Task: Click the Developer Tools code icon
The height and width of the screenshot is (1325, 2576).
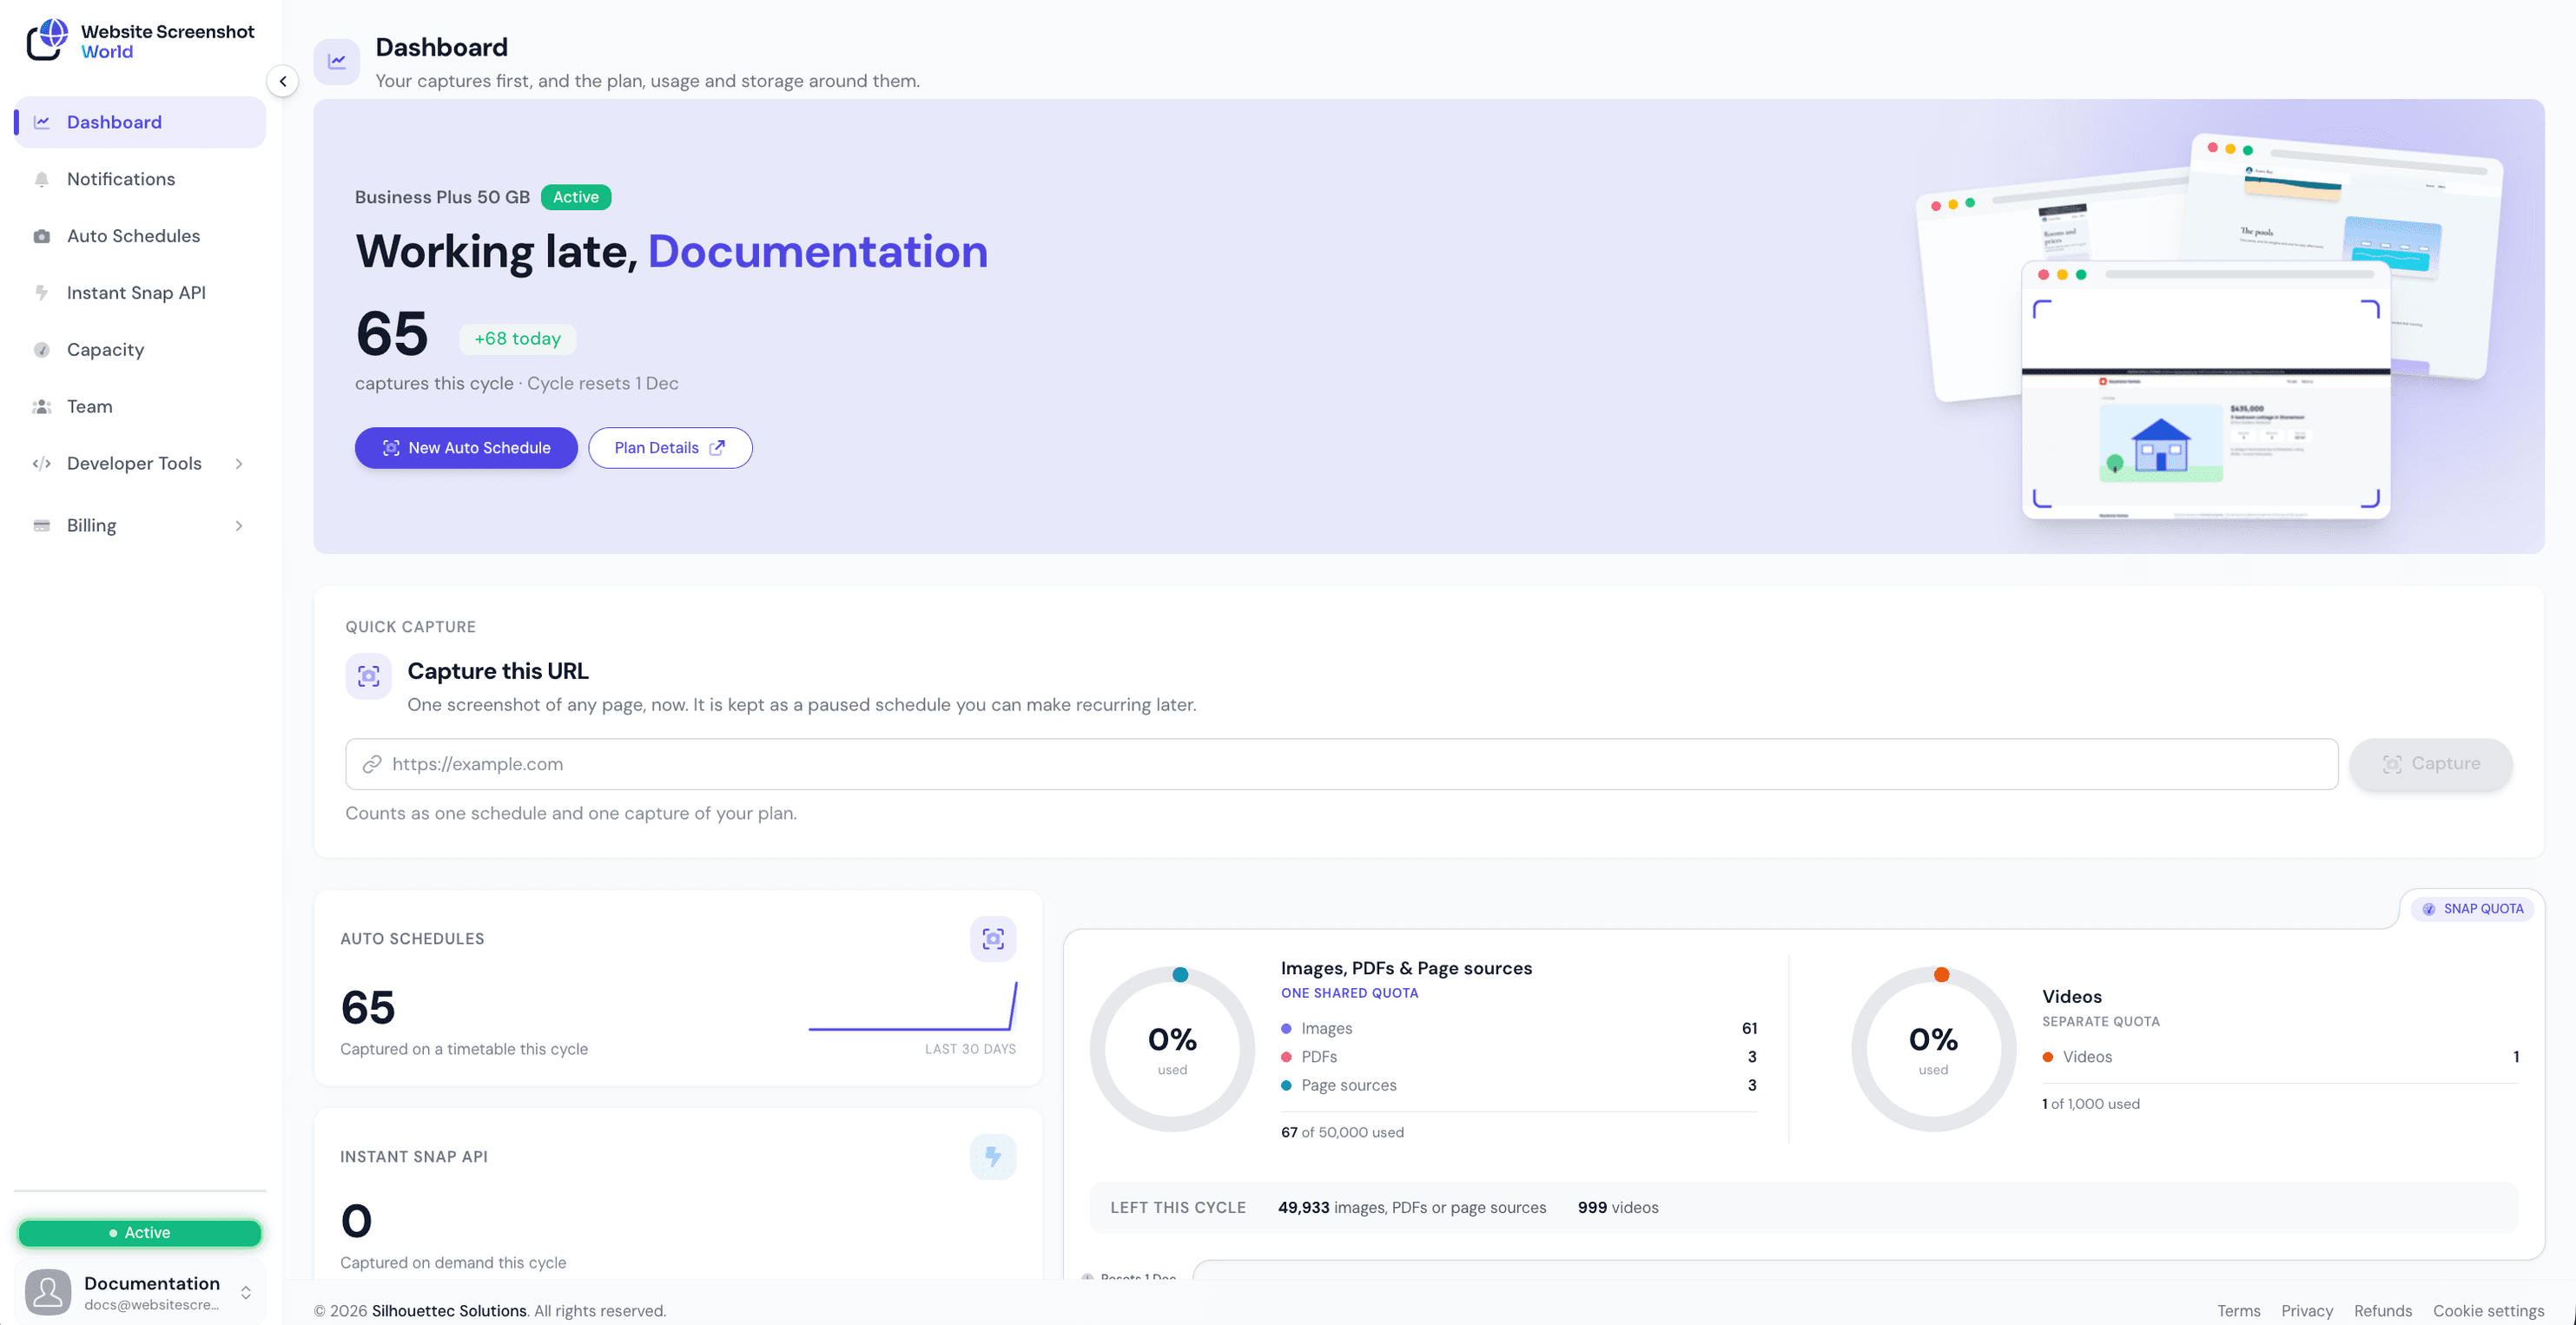Action: click(x=42, y=464)
